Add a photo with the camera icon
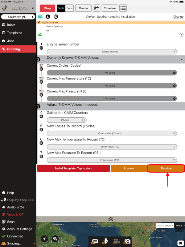This screenshot has width=185, height=247. tap(127, 241)
